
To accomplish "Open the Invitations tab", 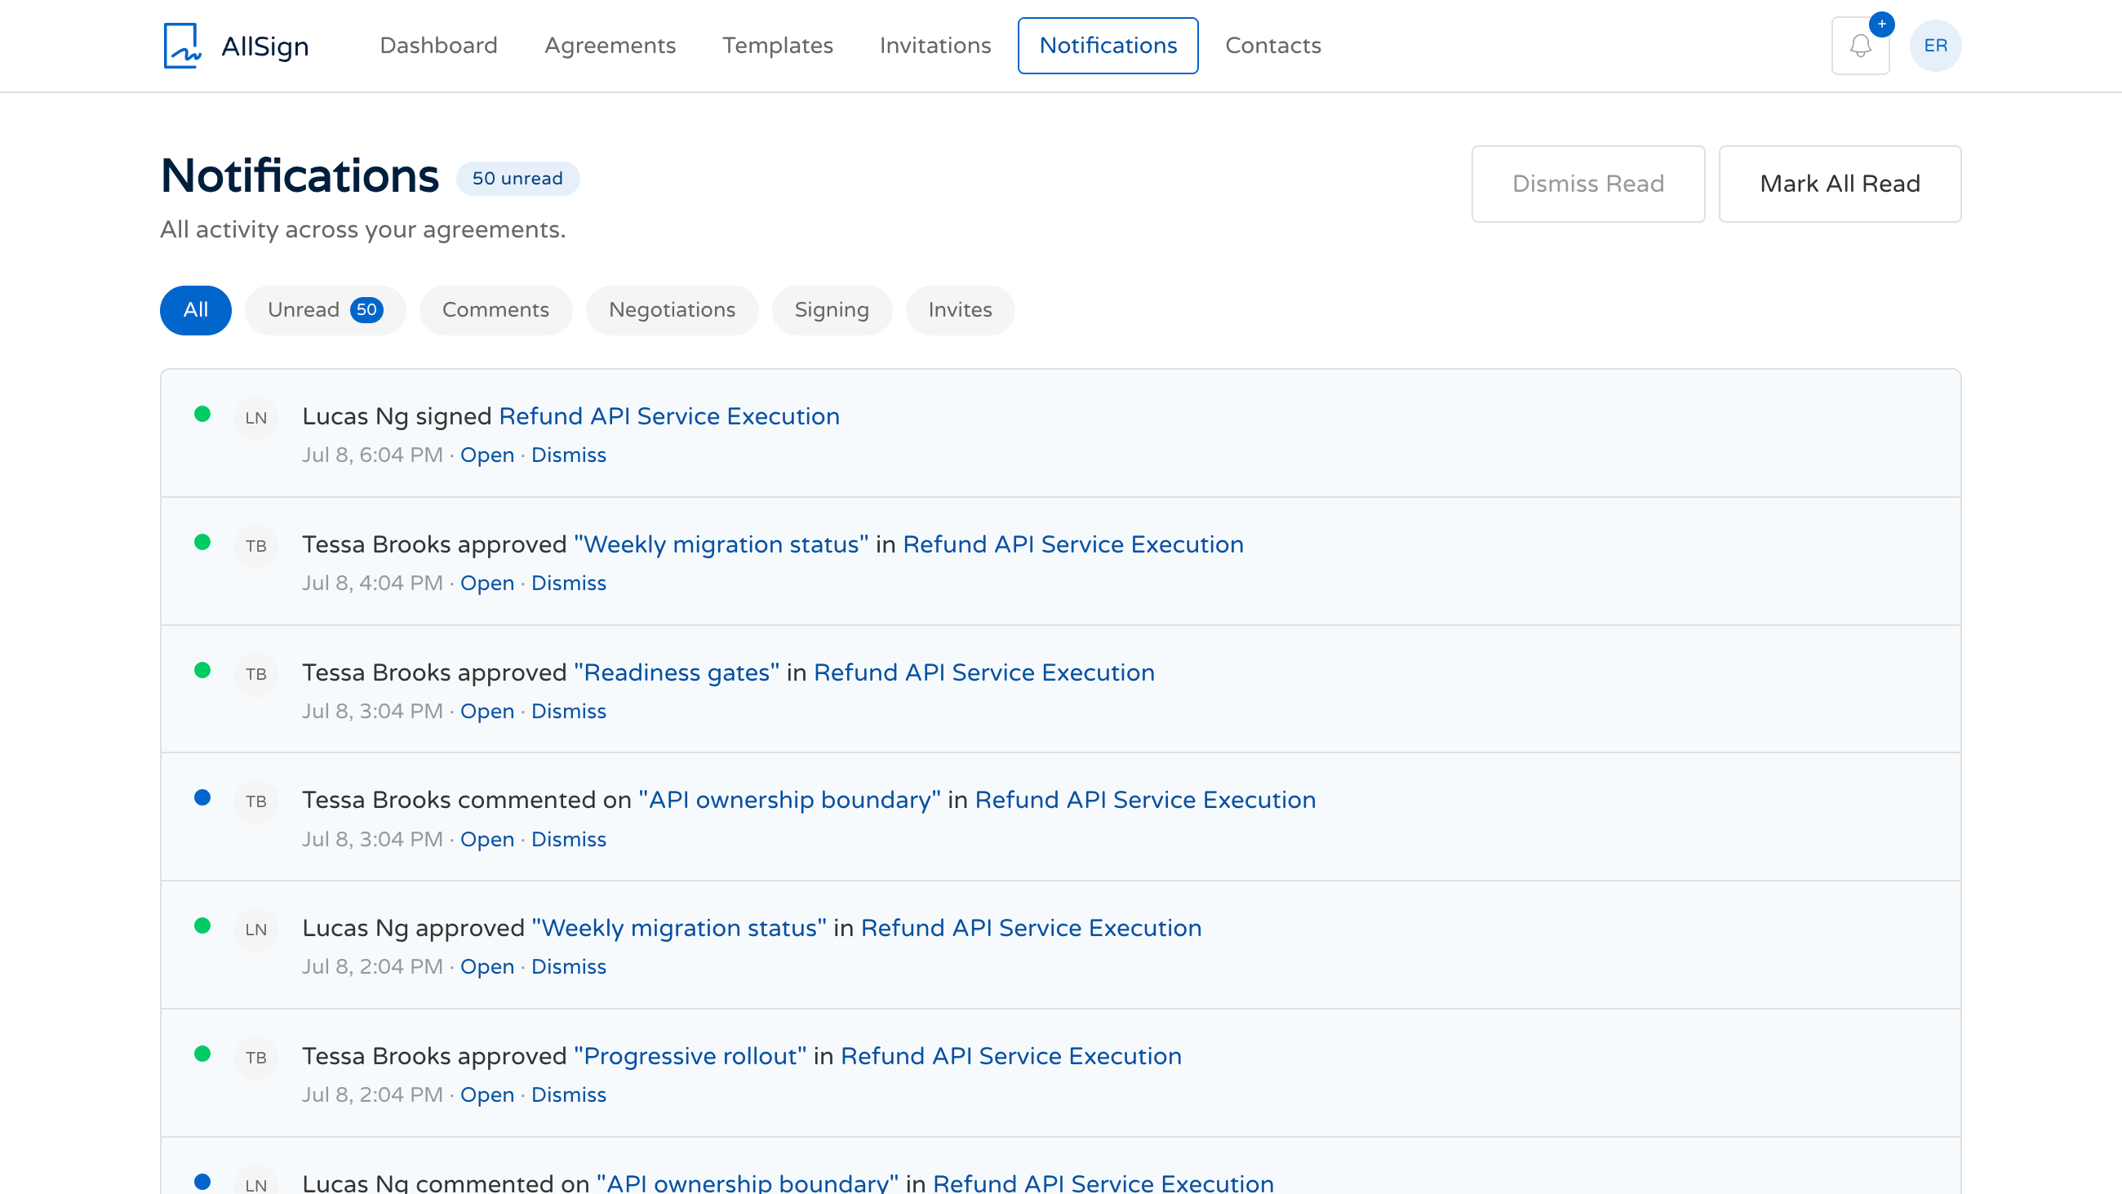I will pos(935,46).
